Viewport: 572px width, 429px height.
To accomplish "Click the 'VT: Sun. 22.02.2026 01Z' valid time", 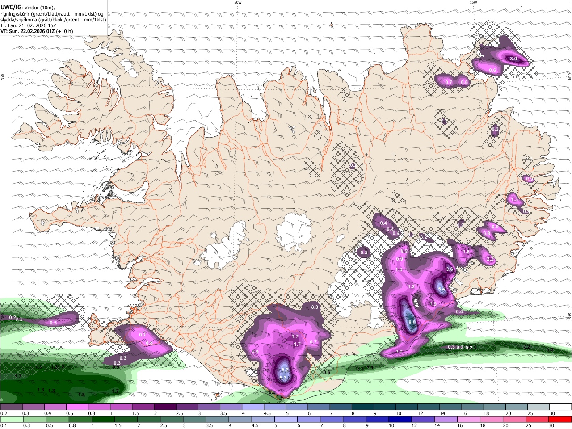I will point(27,31).
